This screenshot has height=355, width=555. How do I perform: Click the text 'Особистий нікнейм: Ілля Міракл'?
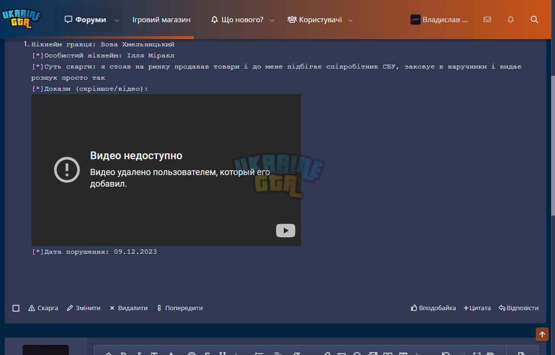(x=109, y=55)
